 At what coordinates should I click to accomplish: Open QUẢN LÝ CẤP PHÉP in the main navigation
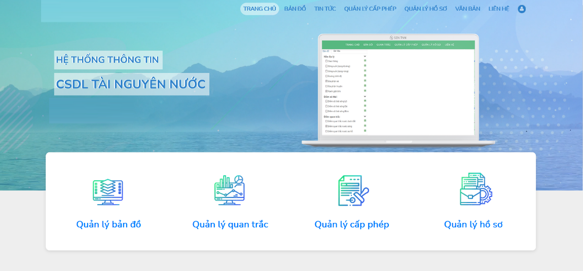click(370, 9)
